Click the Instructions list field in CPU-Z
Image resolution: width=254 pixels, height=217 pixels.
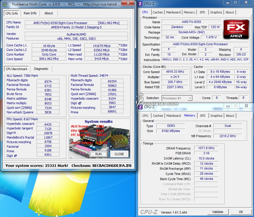pos(205,60)
